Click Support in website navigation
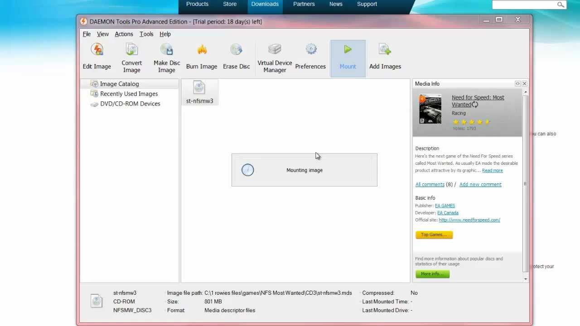The width and height of the screenshot is (580, 326). tap(367, 4)
